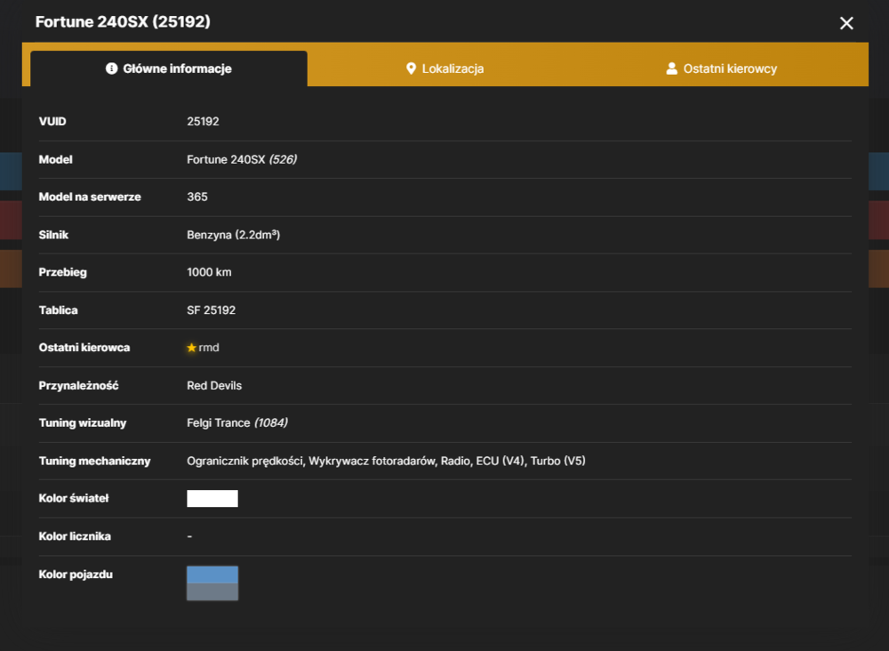
Task: Open the last driver link rmd
Action: [x=209, y=348]
